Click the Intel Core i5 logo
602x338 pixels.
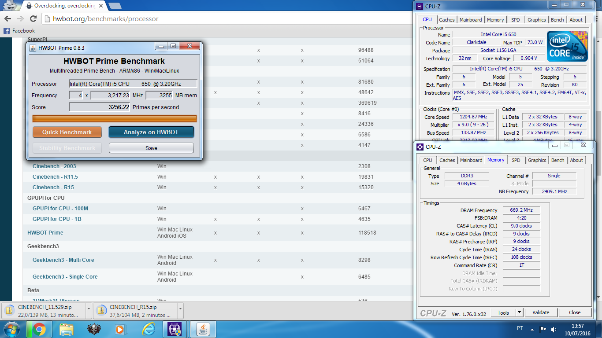coord(568,46)
